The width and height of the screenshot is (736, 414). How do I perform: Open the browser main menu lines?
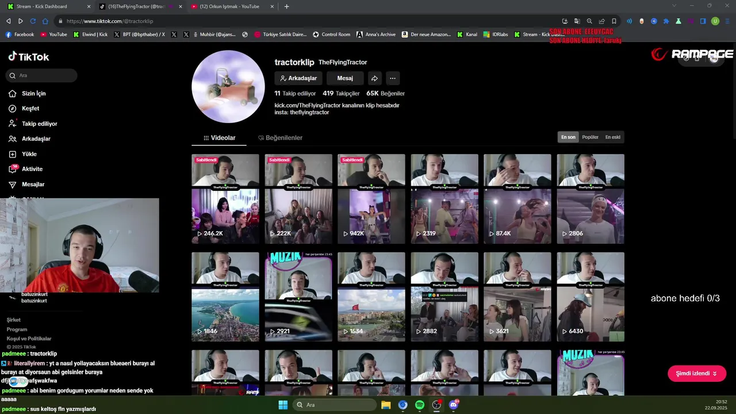(727, 21)
